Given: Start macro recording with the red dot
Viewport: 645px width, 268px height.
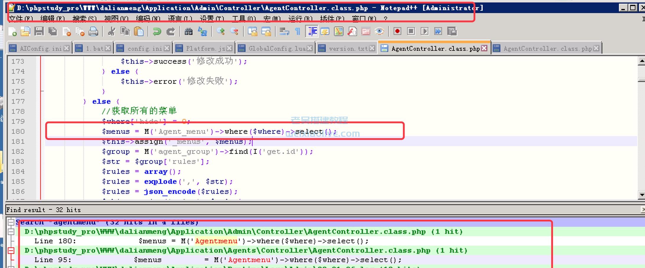Looking at the screenshot, I should 397,31.
